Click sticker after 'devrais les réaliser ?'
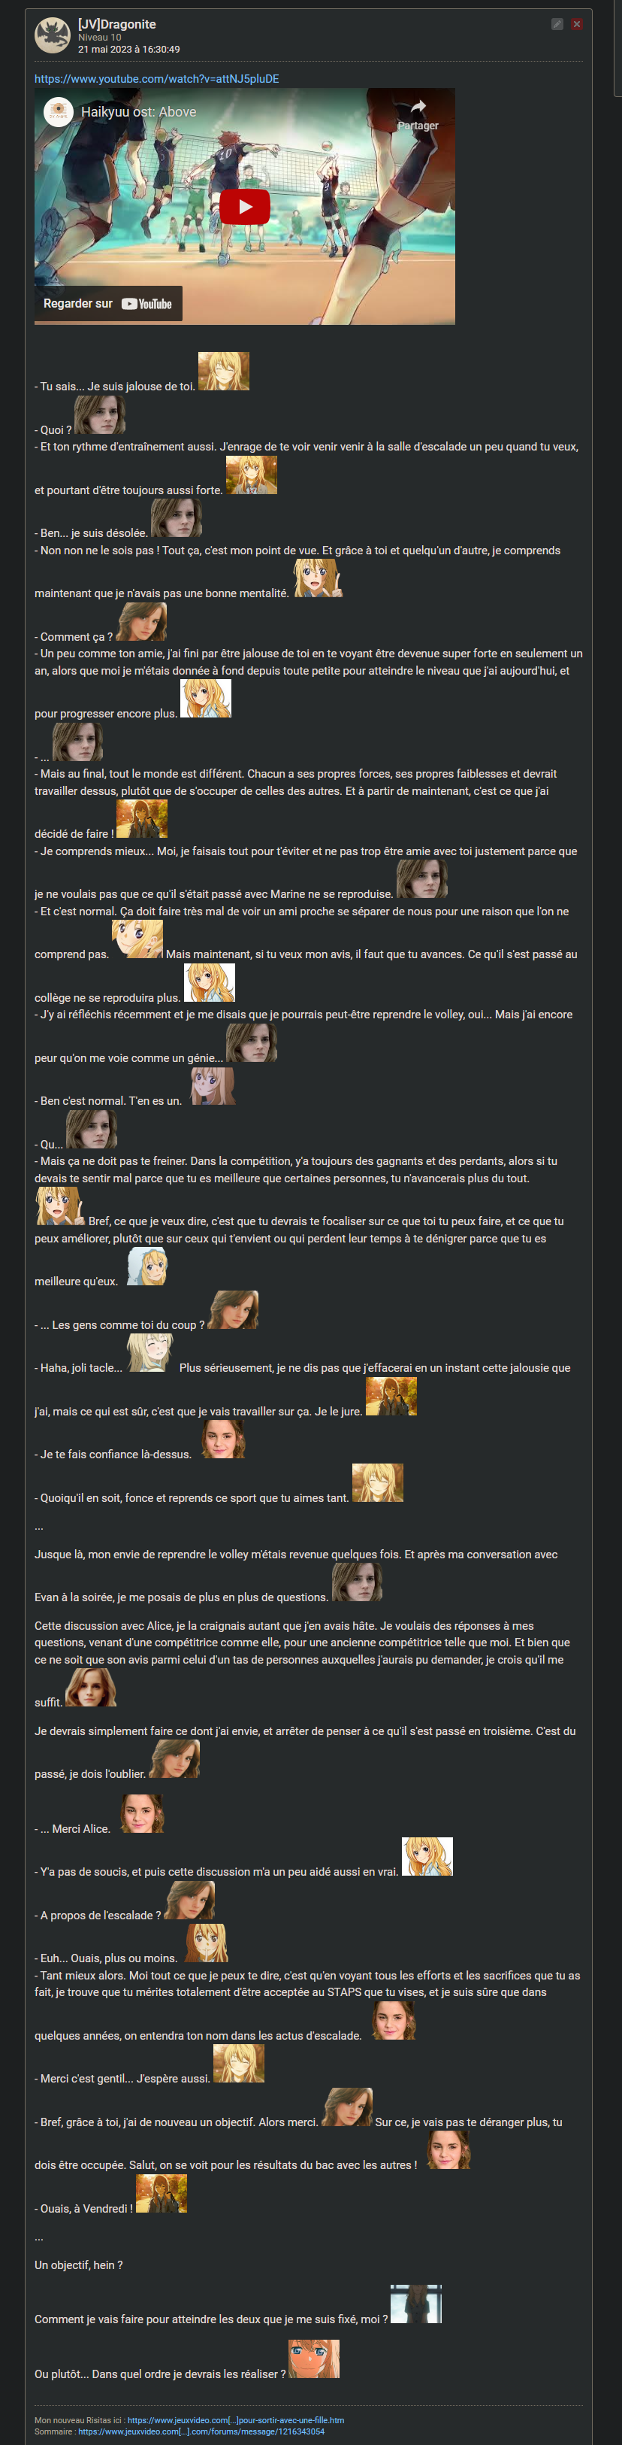This screenshot has width=622, height=2445. pyautogui.click(x=314, y=2359)
